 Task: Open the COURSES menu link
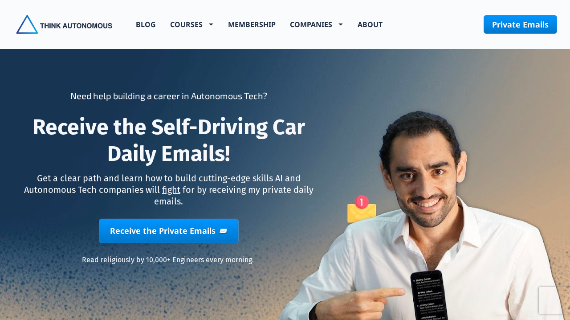coord(186,24)
